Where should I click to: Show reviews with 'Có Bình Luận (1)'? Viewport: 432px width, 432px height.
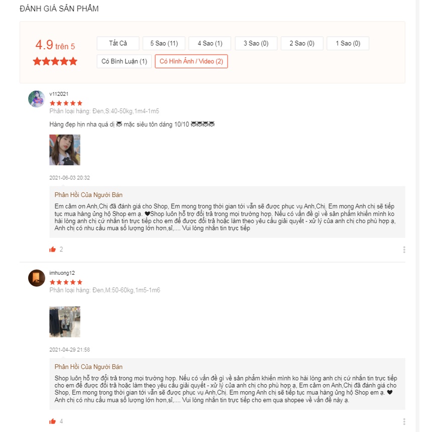point(124,61)
